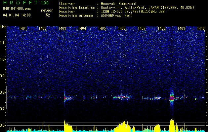Click the Receiving Location label
This screenshot has height=132, width=208.
[77, 8]
